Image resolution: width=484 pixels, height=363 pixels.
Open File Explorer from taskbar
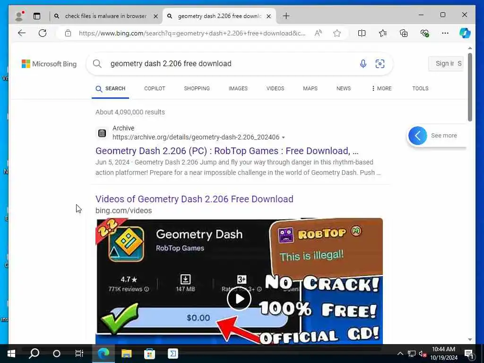click(x=127, y=354)
